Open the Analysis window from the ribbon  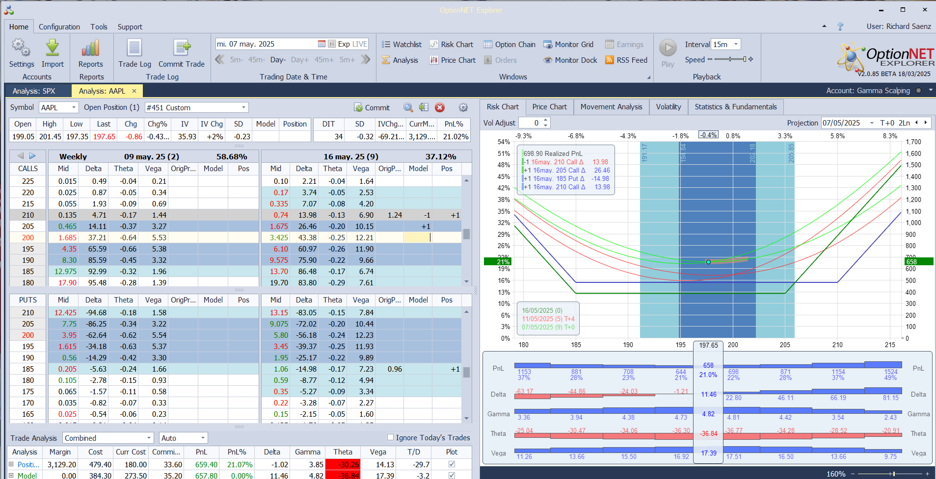[400, 60]
